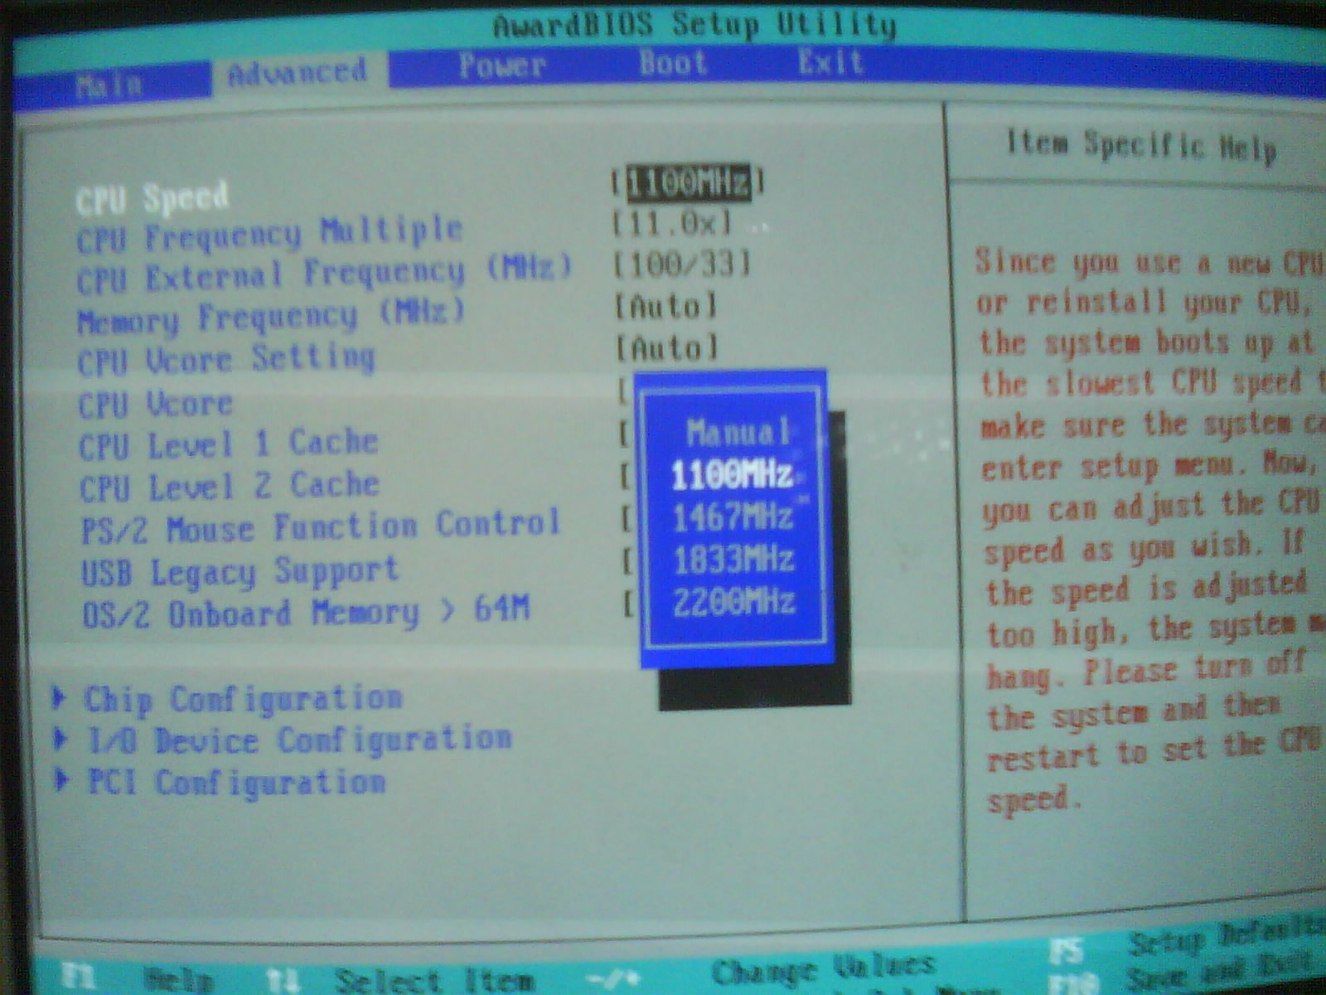Viewport: 1326px width, 995px height.
Task: Select the CPU Frequency Multiple setting
Action: click(x=269, y=234)
